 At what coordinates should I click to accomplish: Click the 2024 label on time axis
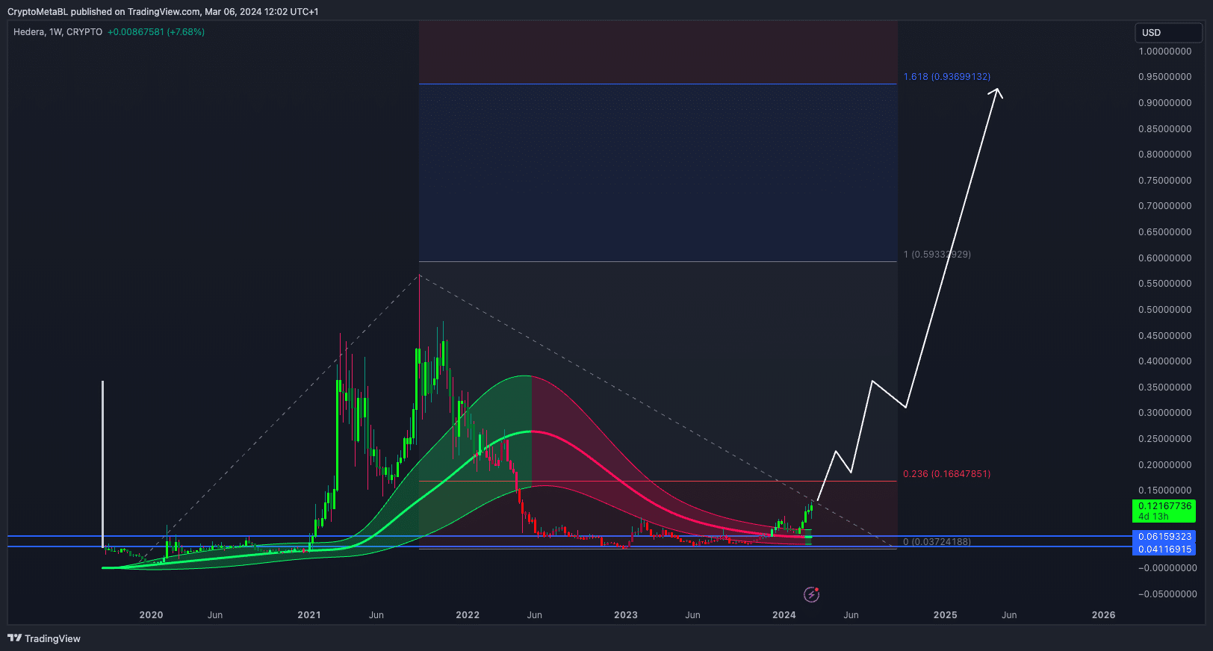click(784, 615)
